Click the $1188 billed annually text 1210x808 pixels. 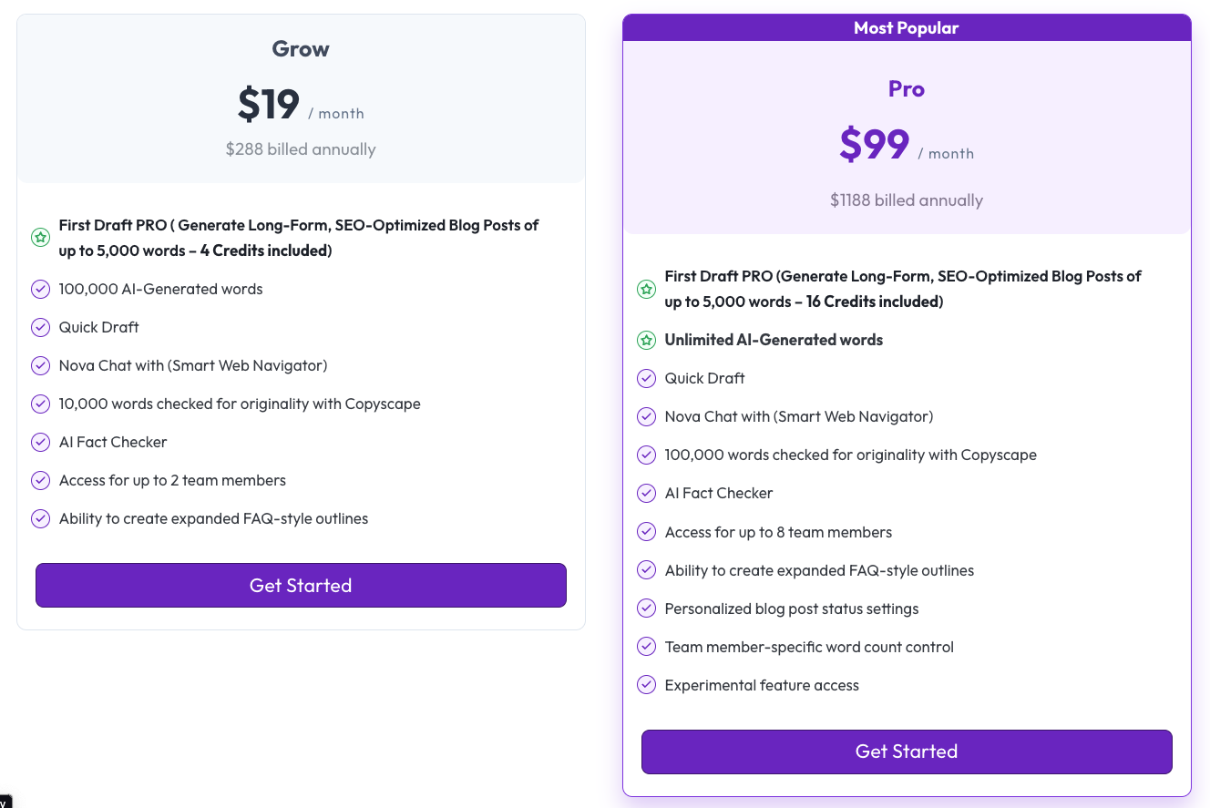[907, 200]
